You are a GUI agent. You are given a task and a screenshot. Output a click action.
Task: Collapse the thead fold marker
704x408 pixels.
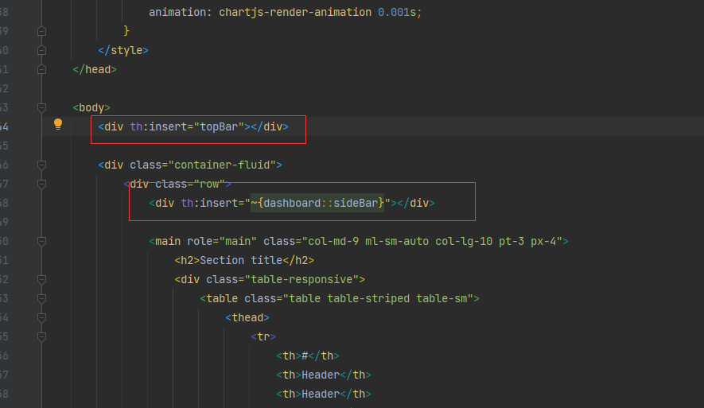coord(41,318)
